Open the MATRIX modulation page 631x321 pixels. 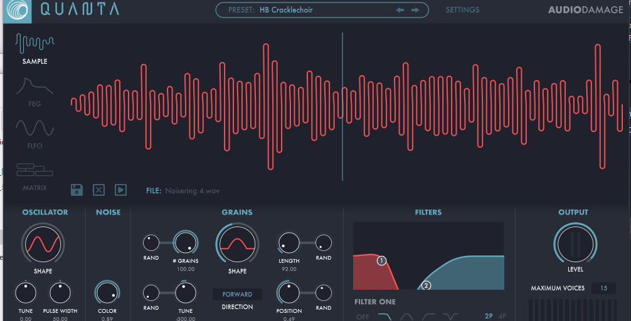pyautogui.click(x=34, y=176)
